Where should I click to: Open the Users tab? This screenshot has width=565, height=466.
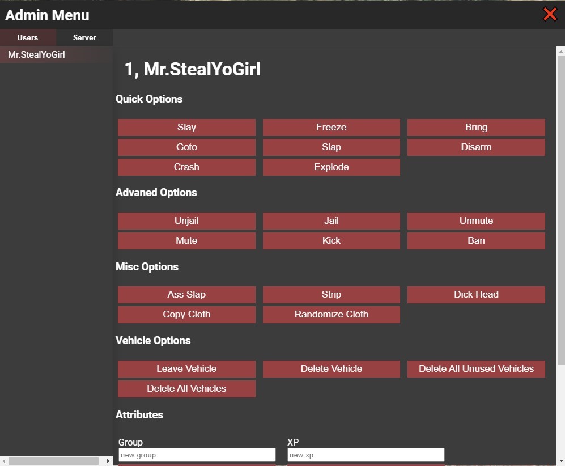point(28,37)
